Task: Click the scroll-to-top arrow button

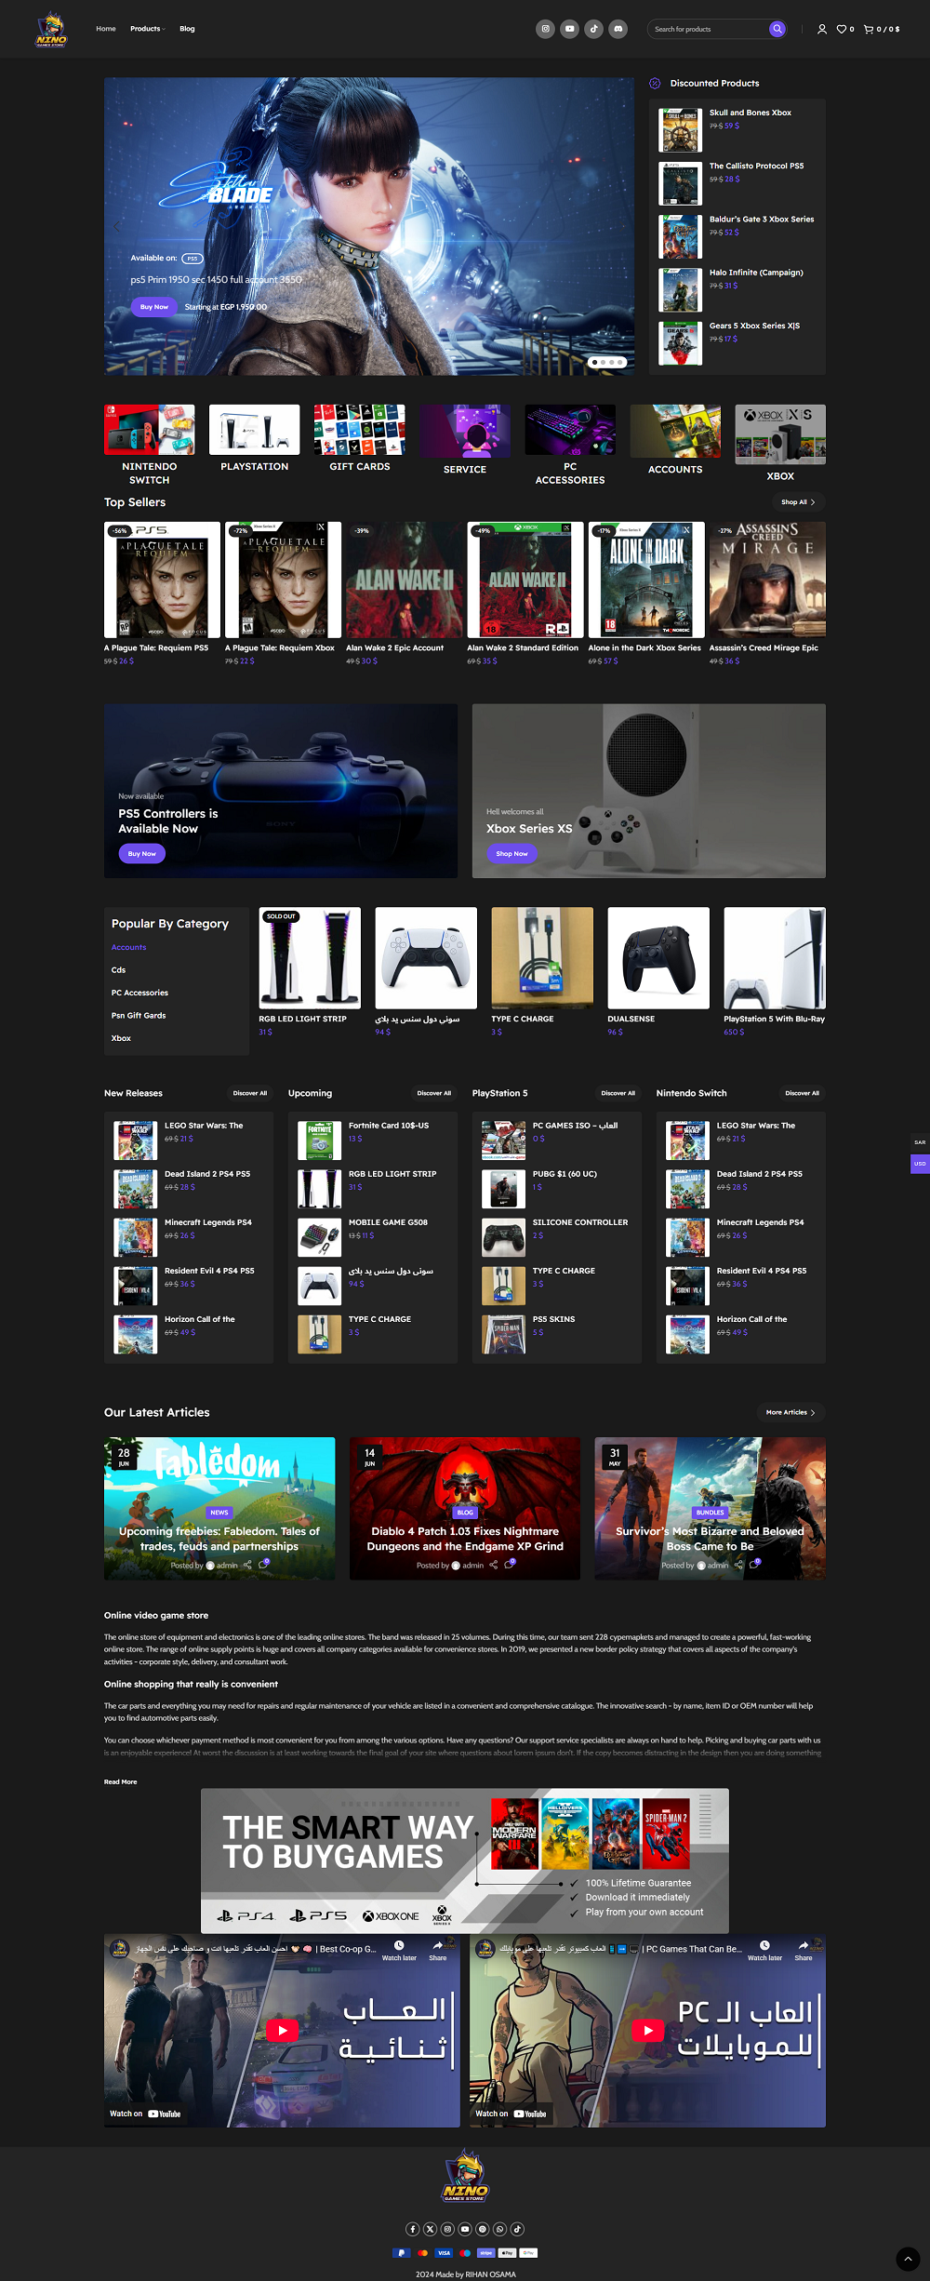Action: click(x=908, y=2259)
